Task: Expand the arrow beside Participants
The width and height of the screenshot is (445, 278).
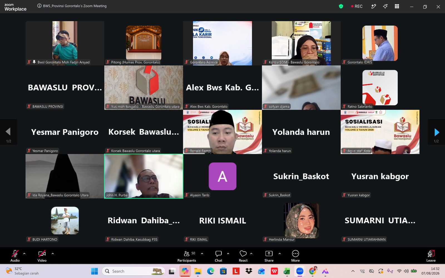Action: (202, 254)
